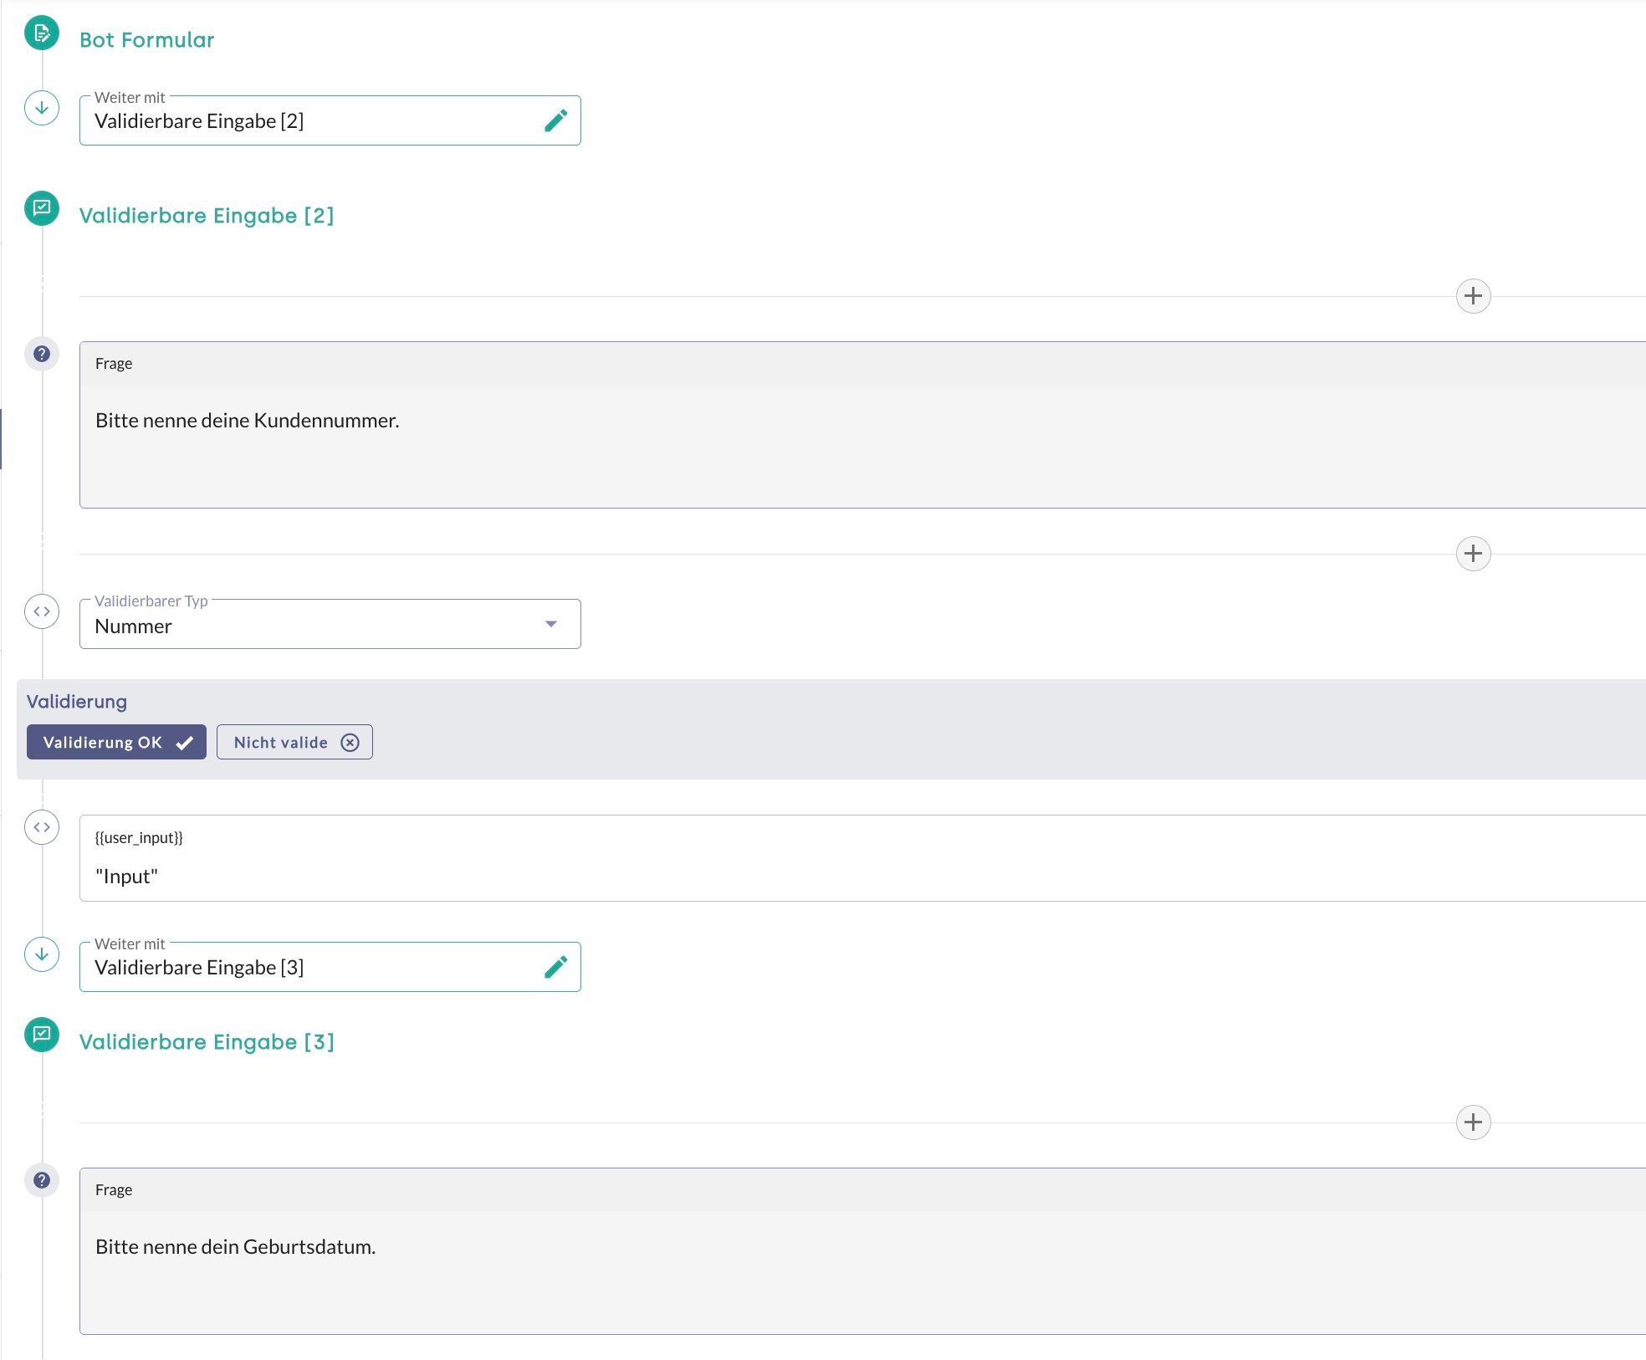Add element below the Kundennummer question
The image size is (1646, 1360).
[x=1473, y=554]
